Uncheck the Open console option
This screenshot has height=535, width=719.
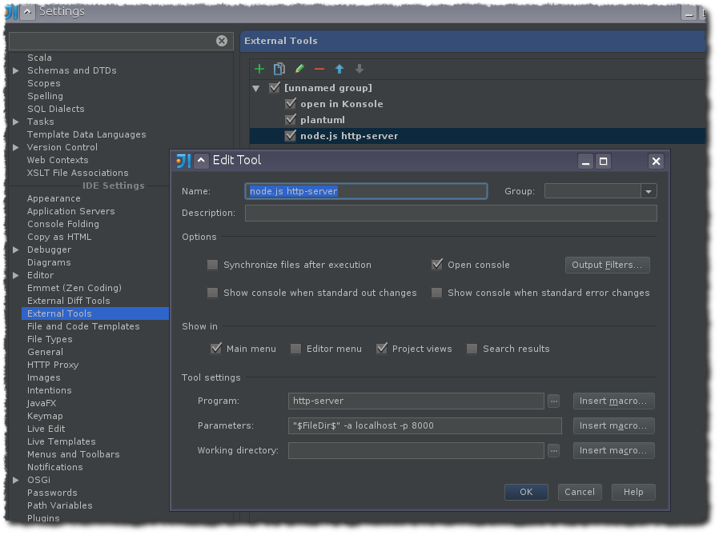click(x=437, y=265)
